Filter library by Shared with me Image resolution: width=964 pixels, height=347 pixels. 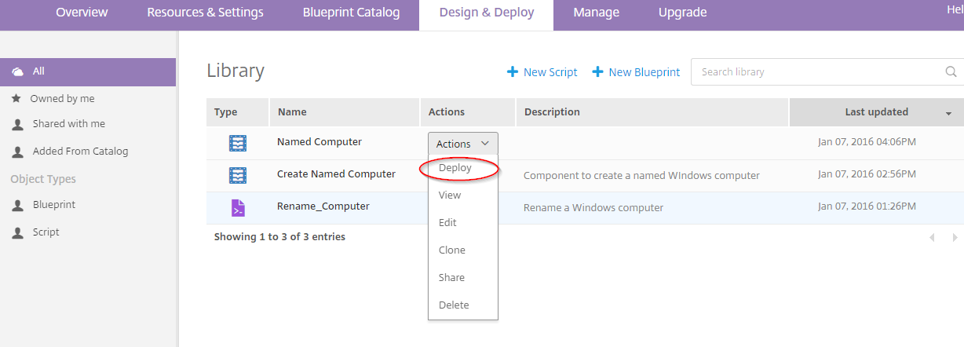(x=68, y=124)
